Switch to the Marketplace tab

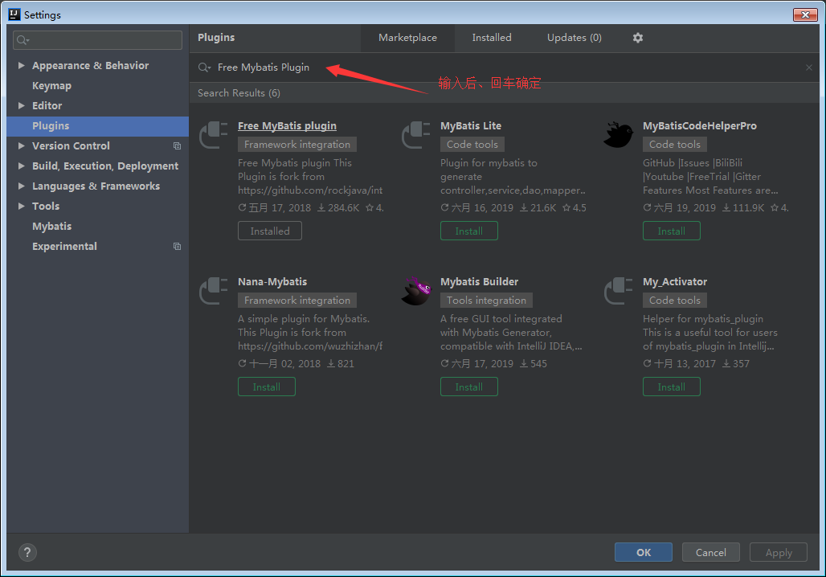coord(407,38)
